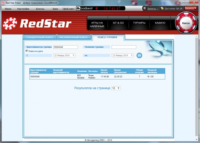Click the Название column header
The width and height of the screenshot is (200, 143).
[82, 71]
